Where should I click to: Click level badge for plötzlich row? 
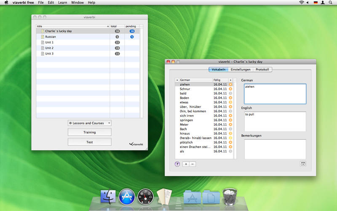coord(230,142)
